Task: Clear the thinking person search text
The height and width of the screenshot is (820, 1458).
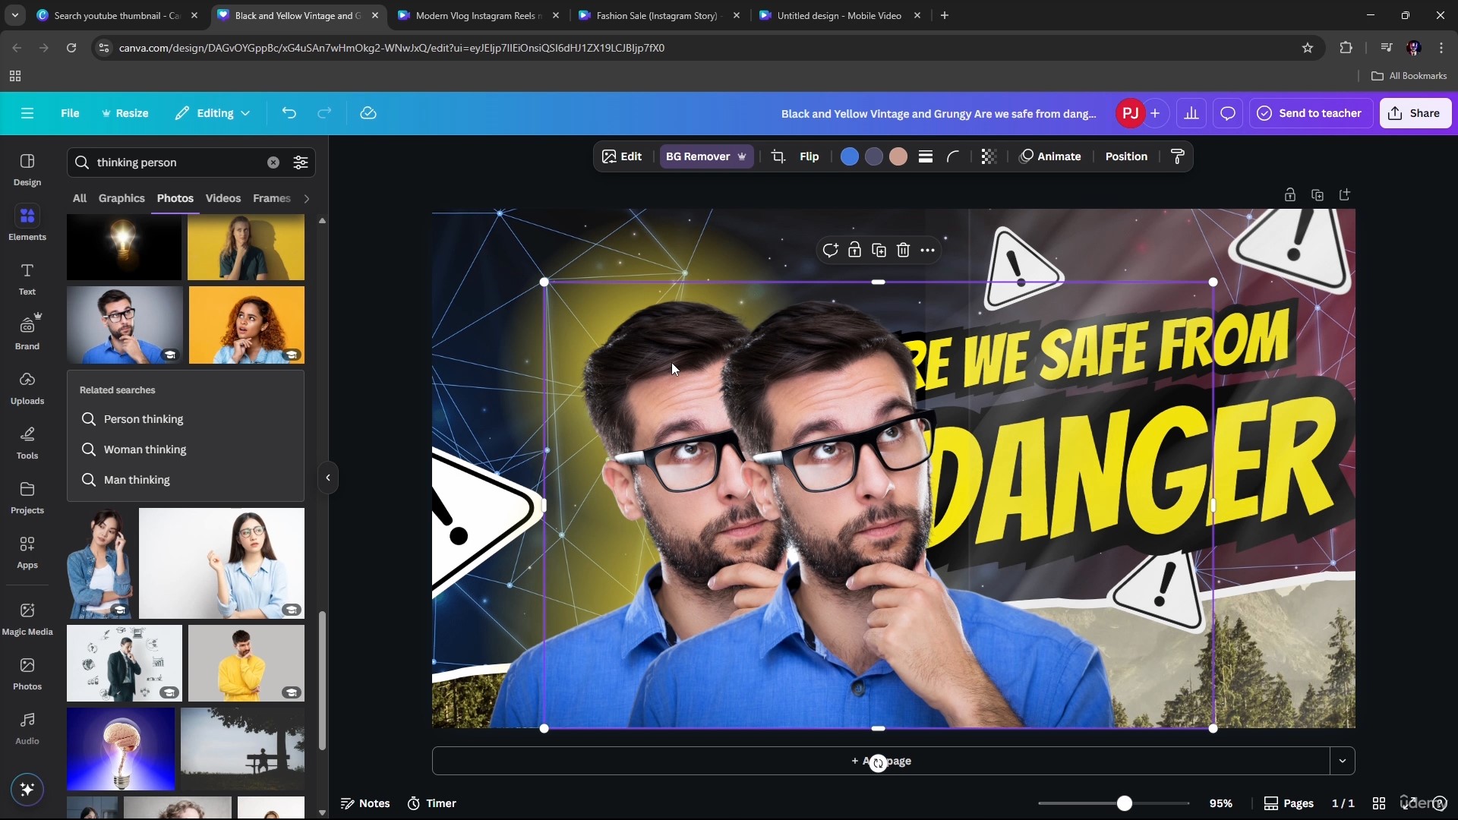Action: click(273, 162)
